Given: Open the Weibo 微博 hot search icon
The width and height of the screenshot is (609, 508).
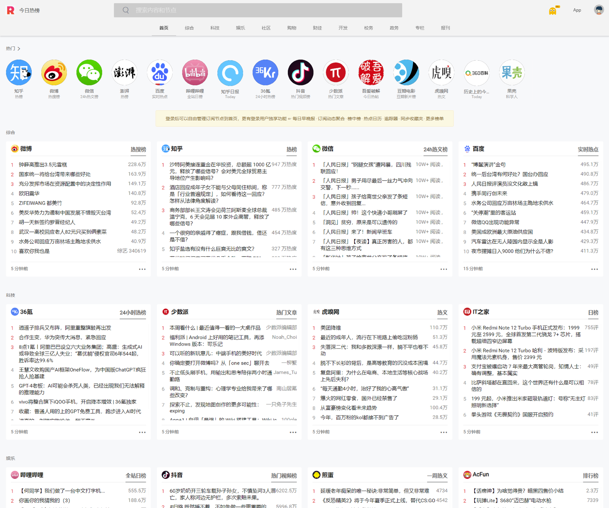Looking at the screenshot, I should (54, 73).
